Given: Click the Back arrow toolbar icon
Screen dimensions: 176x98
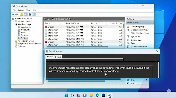Looking at the screenshot, I should (13, 14).
